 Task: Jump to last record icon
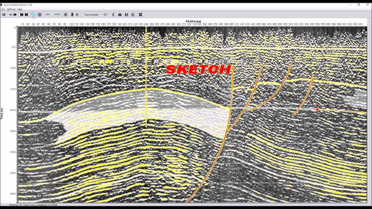click(26, 15)
